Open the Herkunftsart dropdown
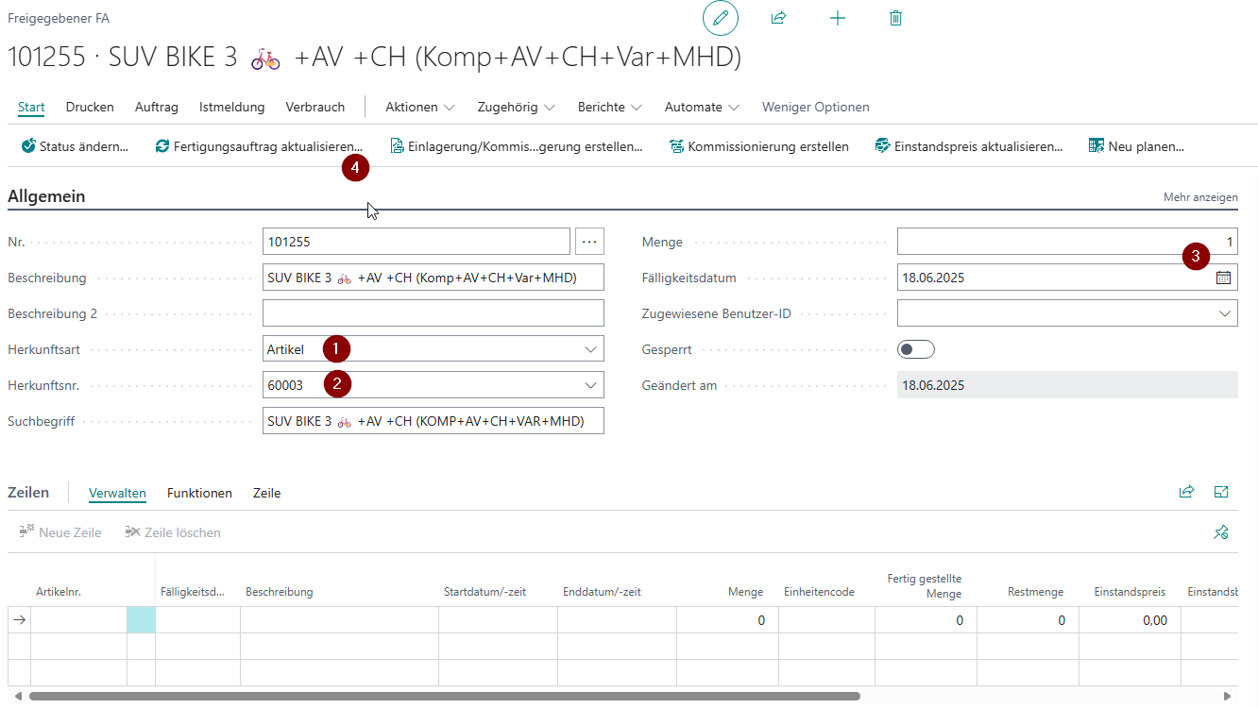Viewport: 1258px width, 708px height. 590,349
